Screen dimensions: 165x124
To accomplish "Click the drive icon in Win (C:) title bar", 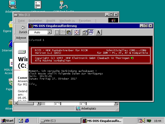I will (16, 15).
